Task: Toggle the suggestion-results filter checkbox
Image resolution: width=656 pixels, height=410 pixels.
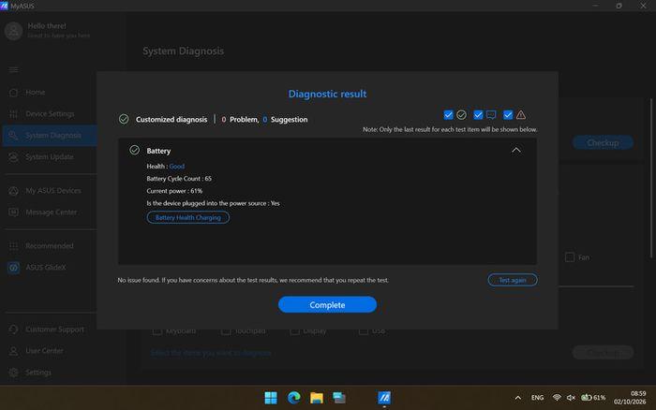Action: [478, 114]
